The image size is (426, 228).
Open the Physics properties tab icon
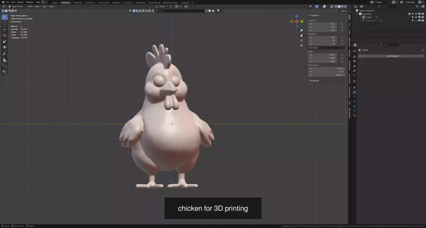(354, 101)
